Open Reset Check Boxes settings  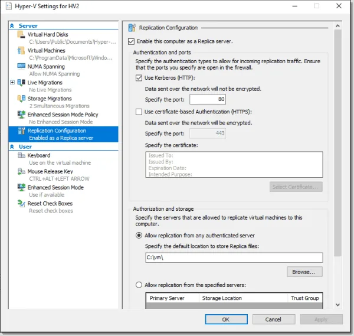(x=63, y=207)
